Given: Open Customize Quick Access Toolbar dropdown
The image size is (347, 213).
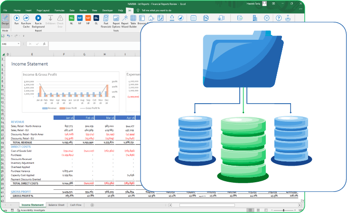Looking at the screenshot, I should 24,36.
